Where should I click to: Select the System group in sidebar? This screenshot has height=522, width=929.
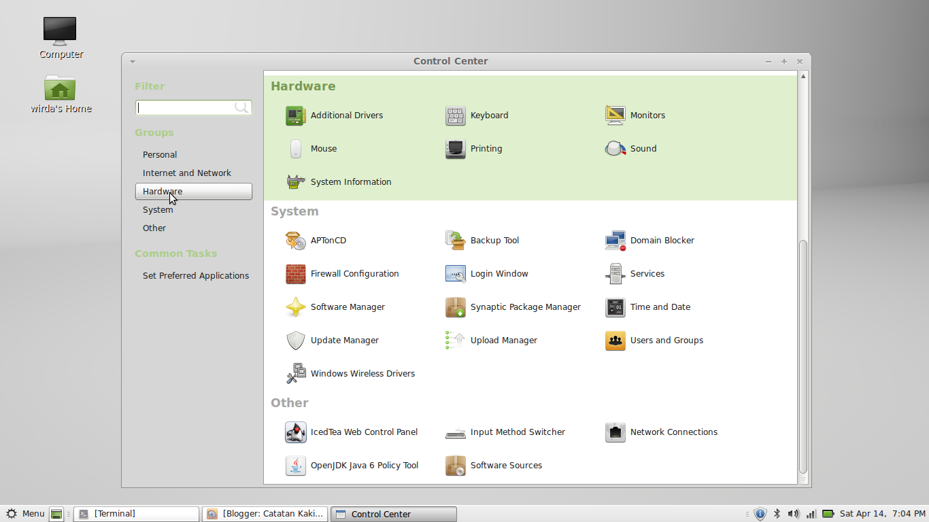point(158,209)
